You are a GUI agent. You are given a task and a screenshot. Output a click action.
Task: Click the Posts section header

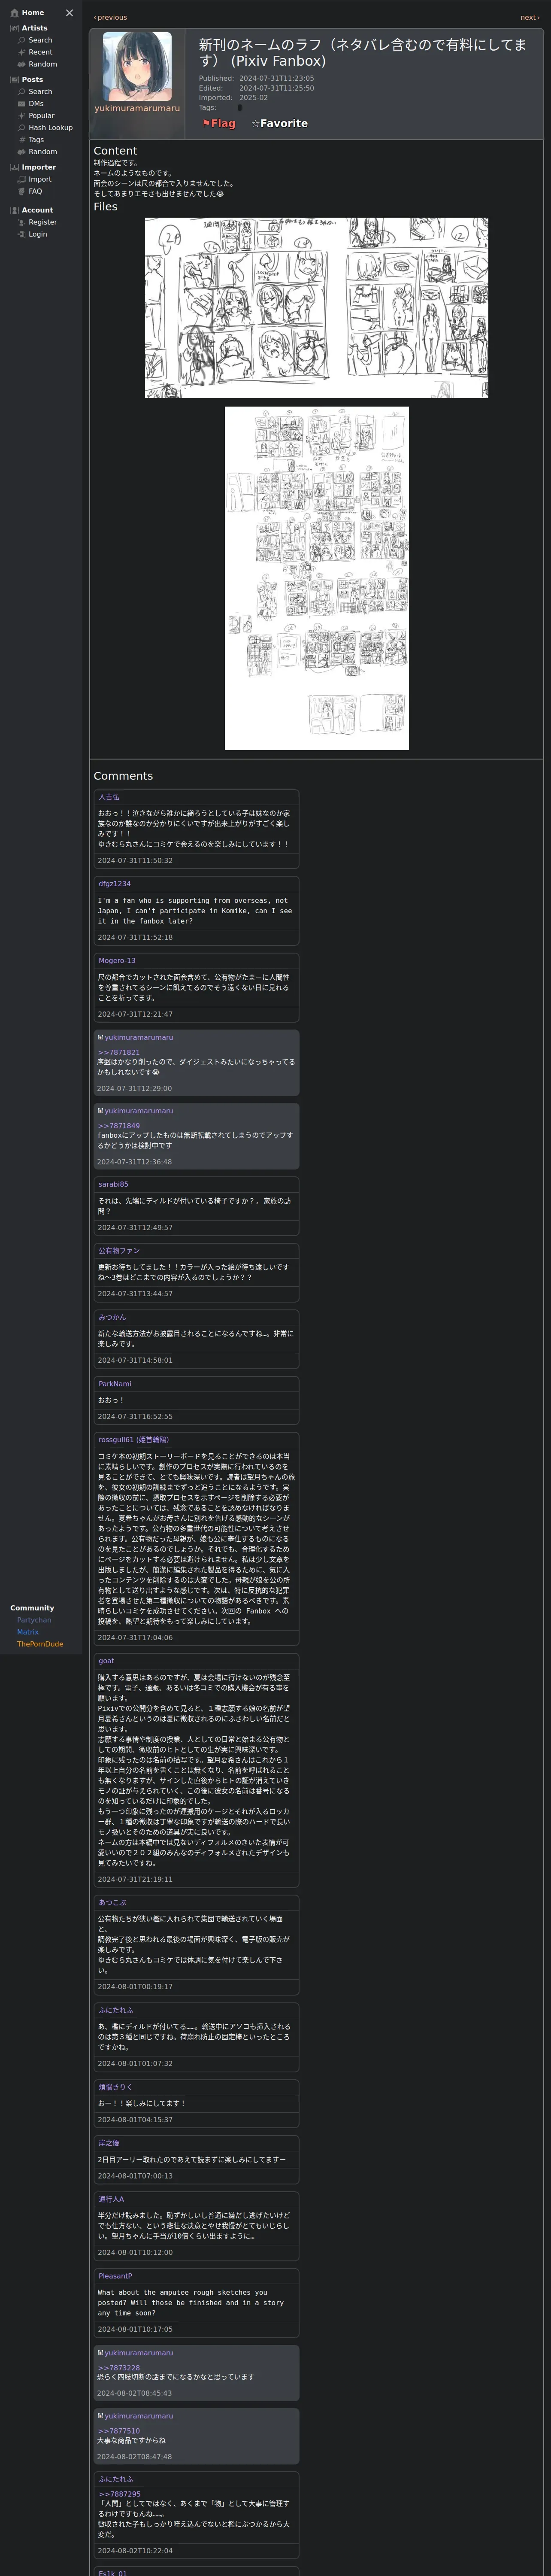[x=32, y=80]
